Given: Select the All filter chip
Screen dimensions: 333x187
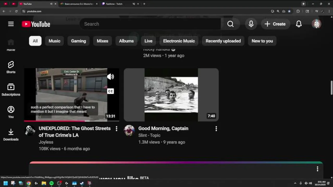Looking at the screenshot, I should (x=35, y=41).
